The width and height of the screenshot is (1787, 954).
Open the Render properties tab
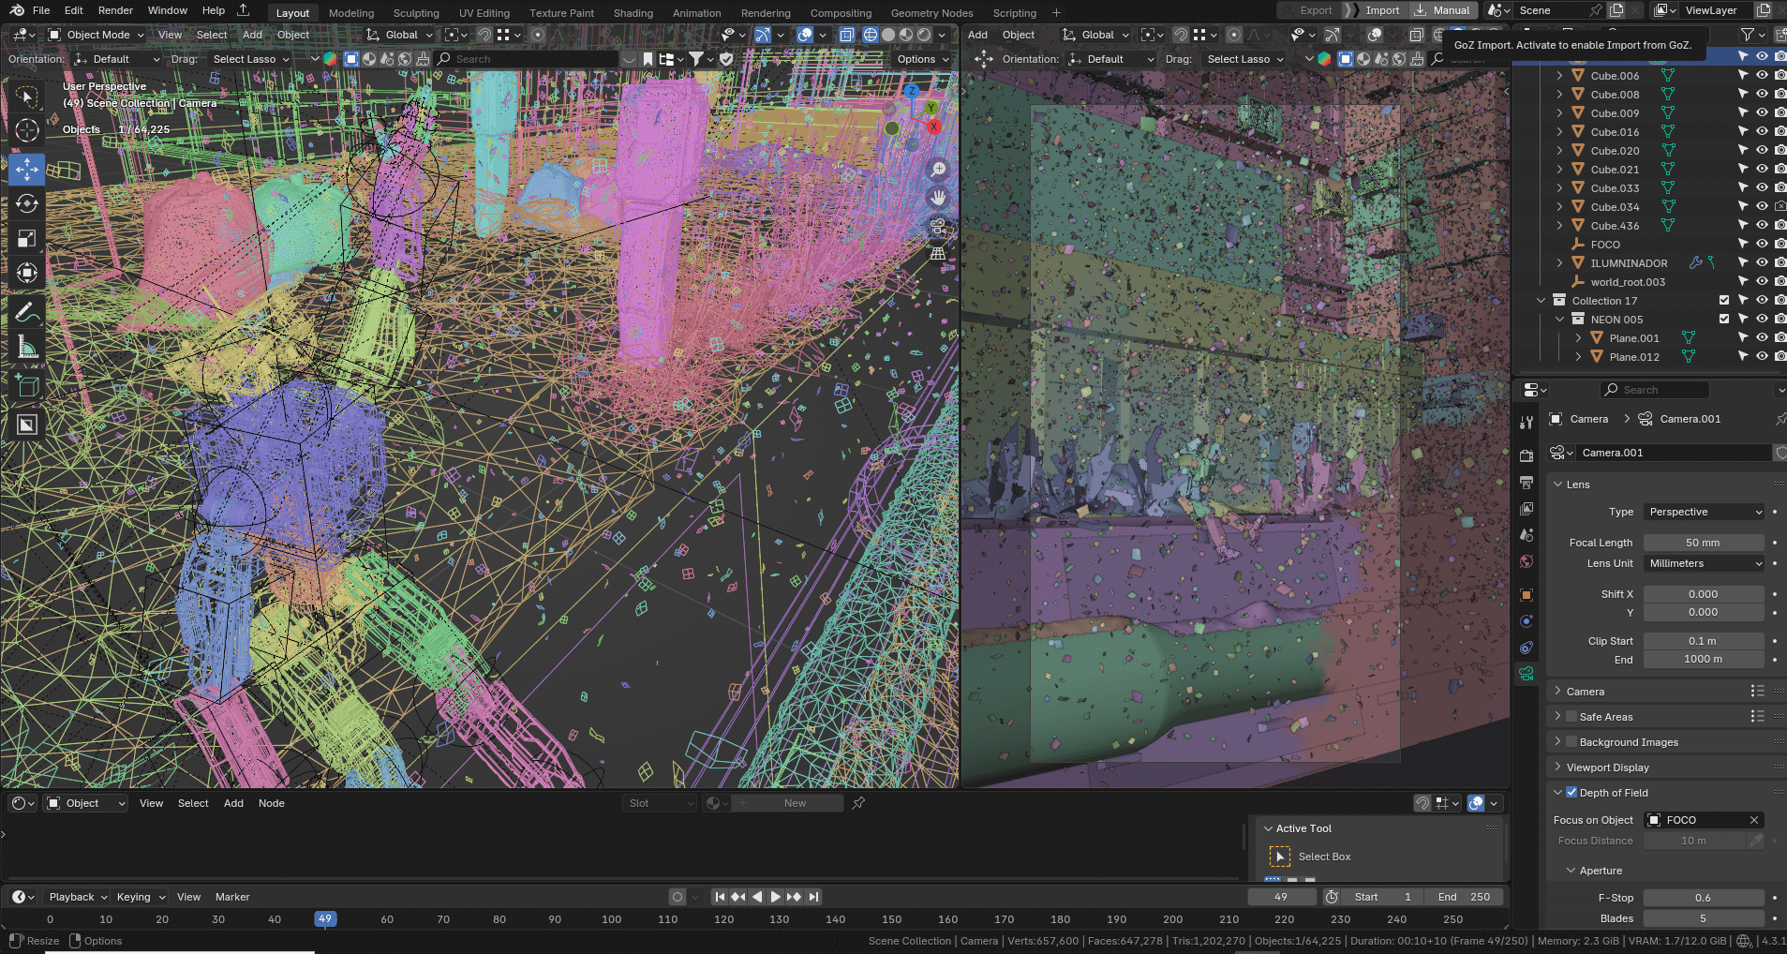click(x=1526, y=455)
